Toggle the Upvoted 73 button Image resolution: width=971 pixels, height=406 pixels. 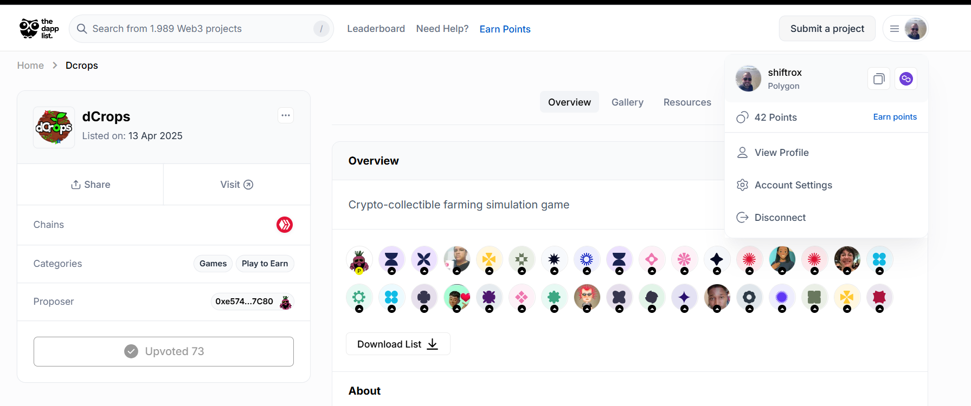[x=164, y=351]
